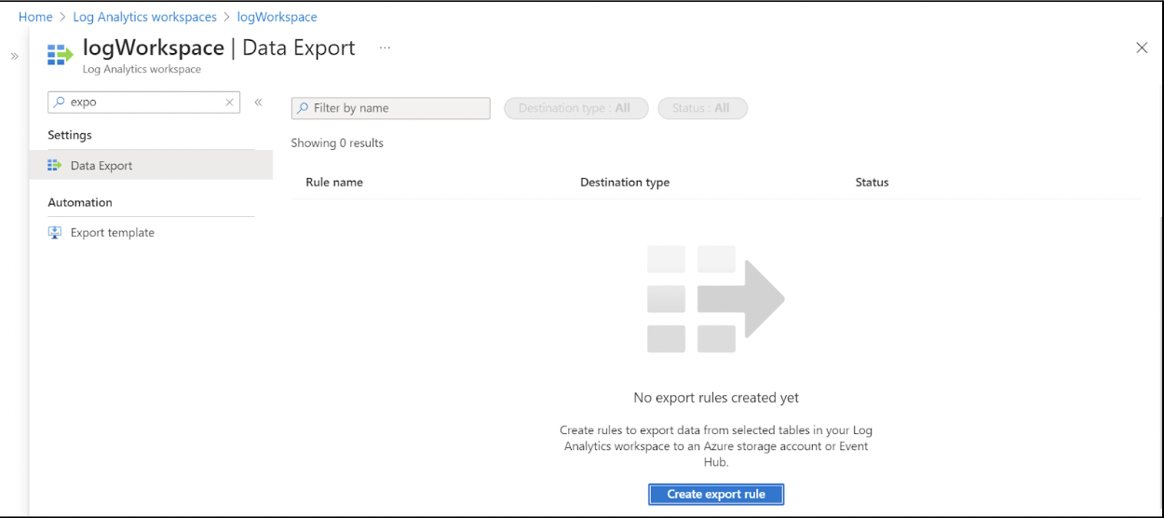Click the Settings section heading
Screen dimensions: 1164x518
tap(70, 135)
